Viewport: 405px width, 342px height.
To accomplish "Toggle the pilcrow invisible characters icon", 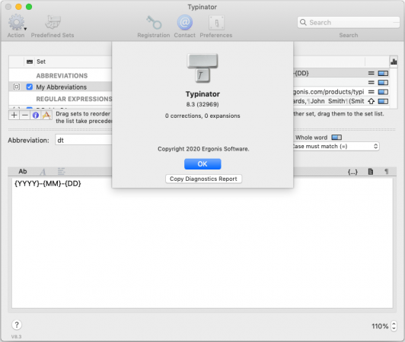I will pyautogui.click(x=387, y=172).
